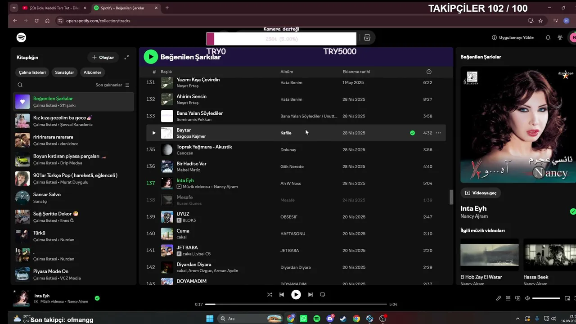Go to the browser home page
Viewport: 576px width, 324px height.
47,21
